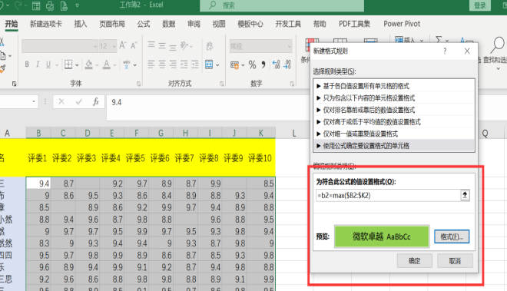Click the middle align icon
The width and height of the screenshot is (507, 291).
click(162, 46)
